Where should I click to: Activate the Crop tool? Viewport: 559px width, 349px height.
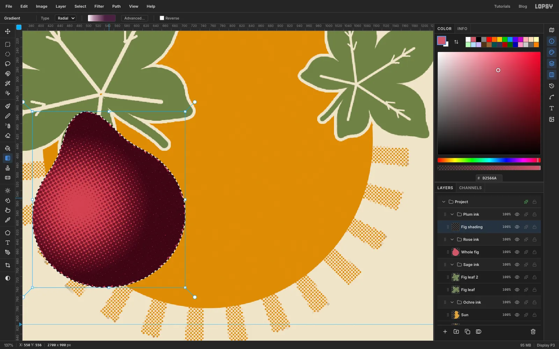(x=8, y=265)
